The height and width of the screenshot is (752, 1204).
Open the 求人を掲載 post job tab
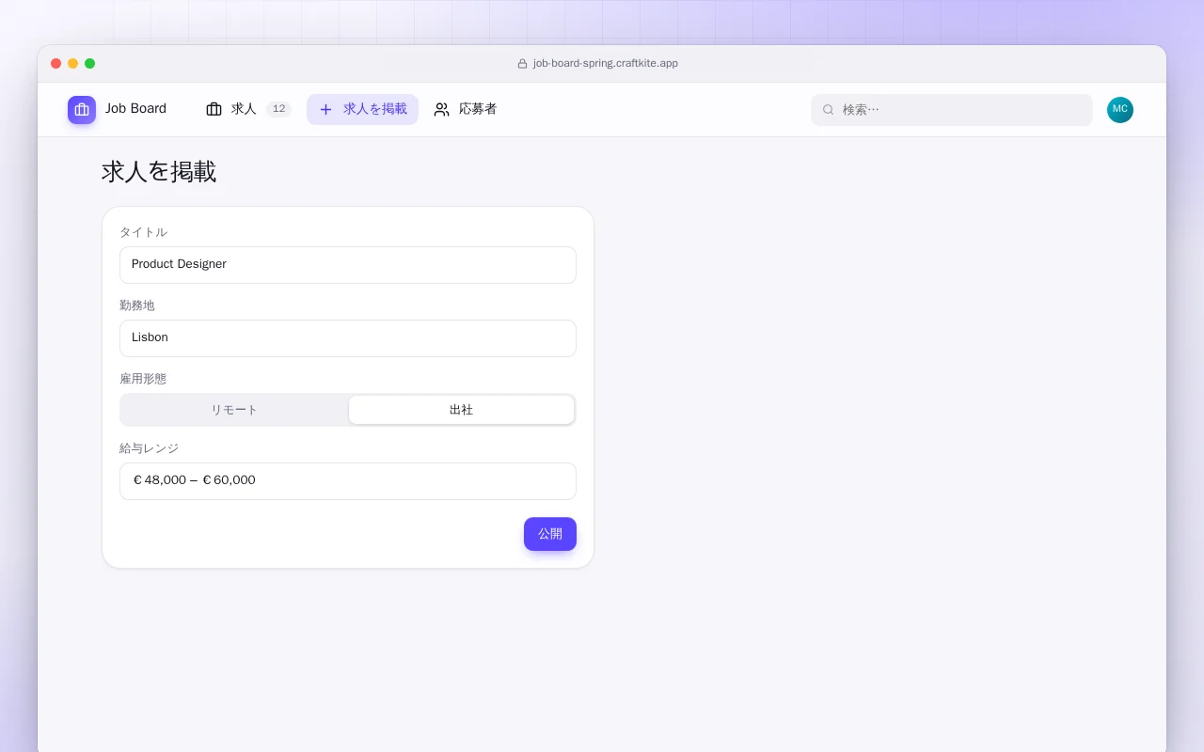(x=362, y=109)
